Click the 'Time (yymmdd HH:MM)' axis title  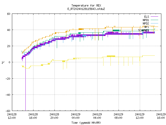[x=86, y=123]
